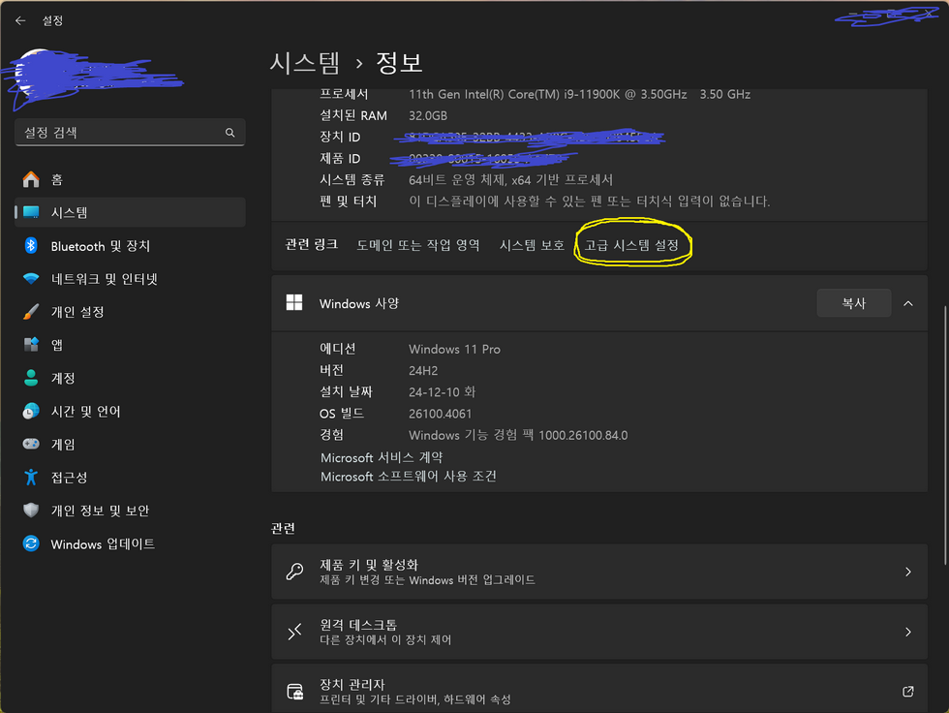This screenshot has height=713, width=949.
Task: Click the Wi-Fi network icon
Action: [31, 278]
